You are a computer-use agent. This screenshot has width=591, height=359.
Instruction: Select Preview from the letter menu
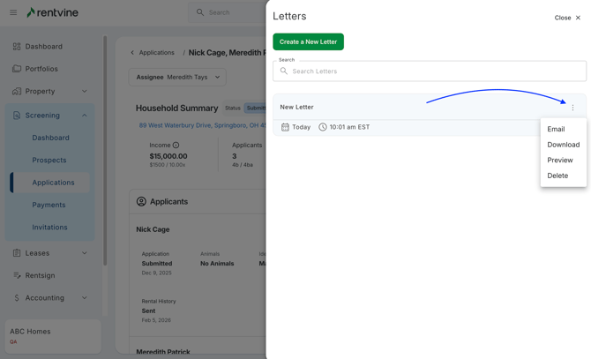click(x=559, y=161)
